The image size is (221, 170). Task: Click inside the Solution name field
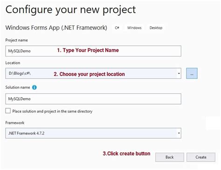pyautogui.click(x=93, y=99)
